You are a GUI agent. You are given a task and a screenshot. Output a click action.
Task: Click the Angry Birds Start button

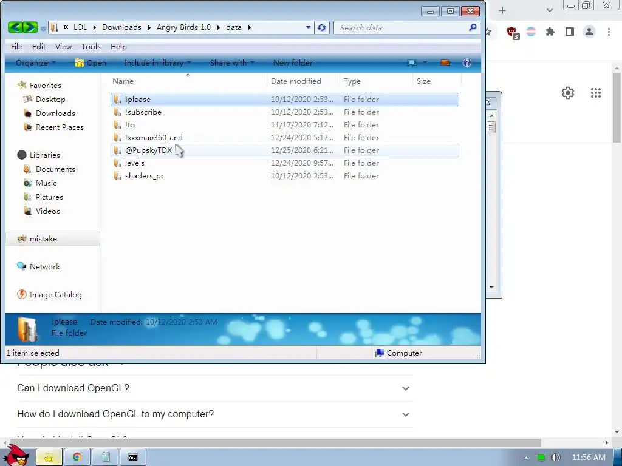pyautogui.click(x=16, y=455)
